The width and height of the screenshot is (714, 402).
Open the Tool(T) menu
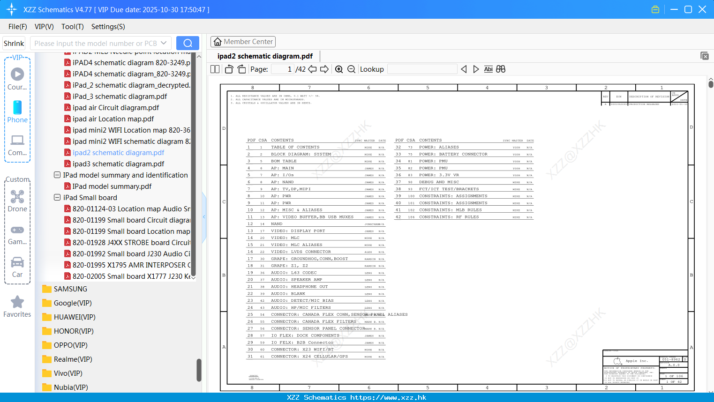73,26
